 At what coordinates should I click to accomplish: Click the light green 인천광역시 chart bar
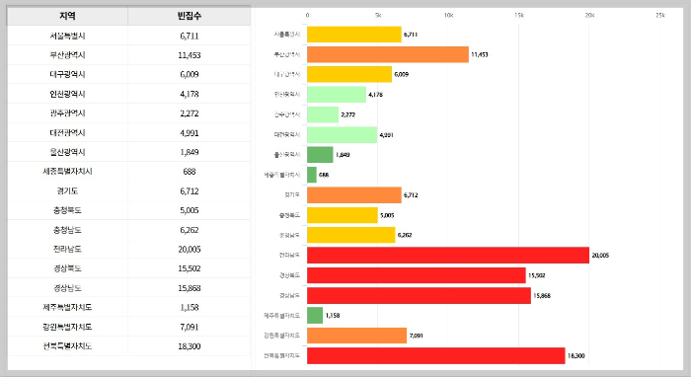337,95
